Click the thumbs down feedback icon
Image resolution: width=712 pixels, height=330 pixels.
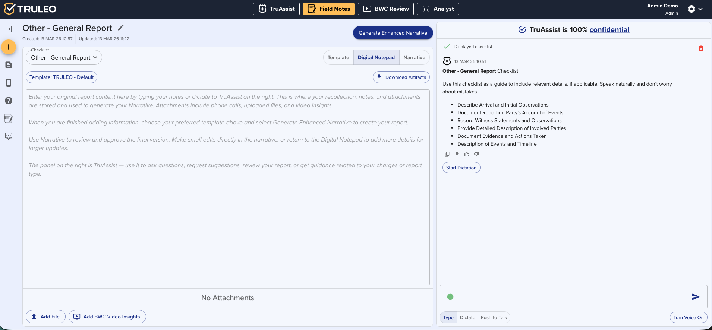pyautogui.click(x=476, y=154)
